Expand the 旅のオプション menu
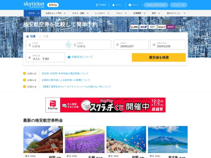 176,13
